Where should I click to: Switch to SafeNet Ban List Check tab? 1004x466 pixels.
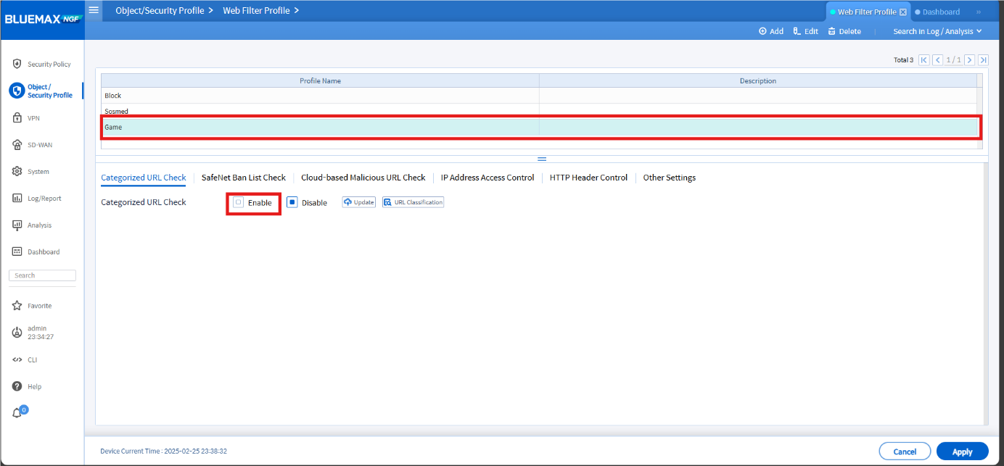(244, 178)
